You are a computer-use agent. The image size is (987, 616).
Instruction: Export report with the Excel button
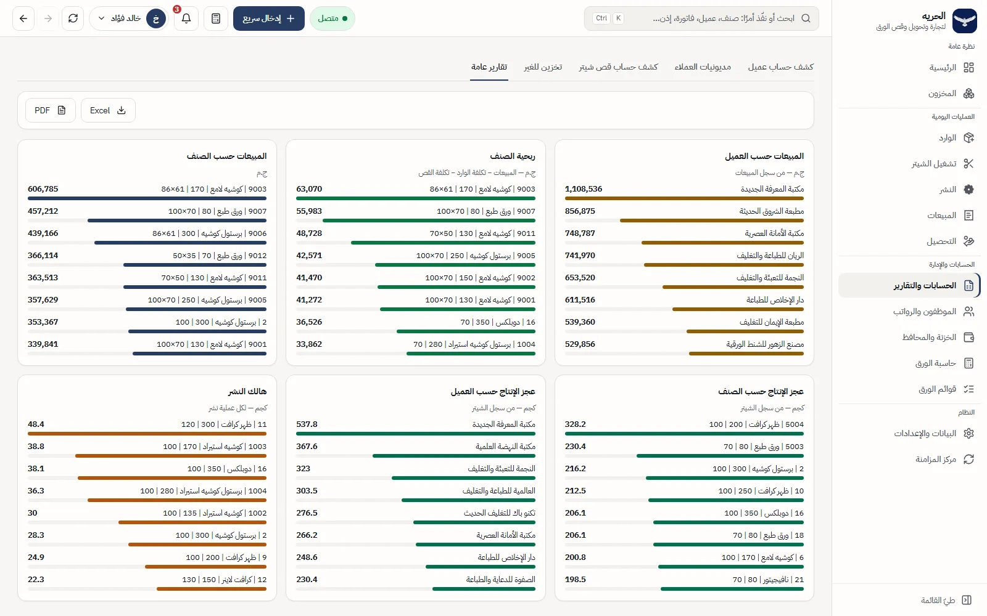point(108,110)
